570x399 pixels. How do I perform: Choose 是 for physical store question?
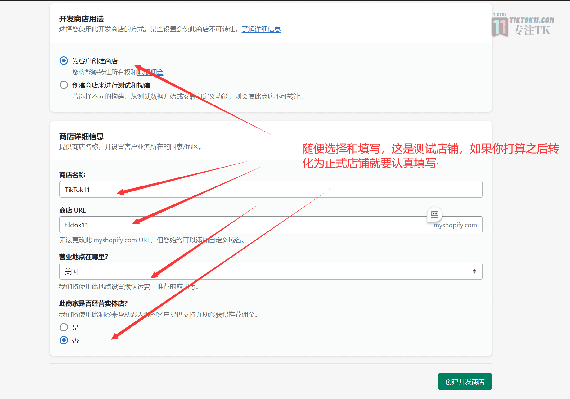pyautogui.click(x=64, y=327)
